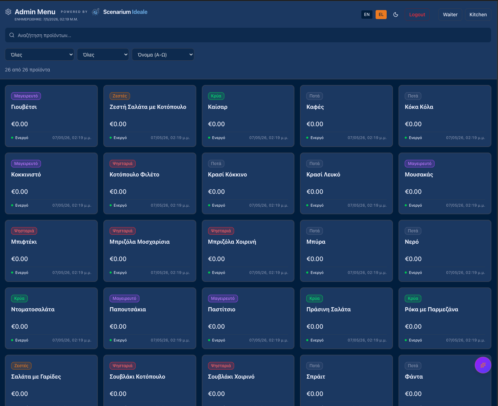The width and height of the screenshot is (498, 406).
Task: Click the Κρύα badge on the Καίσαρ card
Action: tap(216, 96)
